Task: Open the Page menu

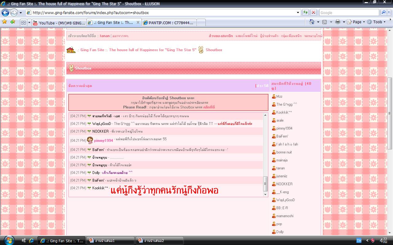Action: tap(356, 22)
